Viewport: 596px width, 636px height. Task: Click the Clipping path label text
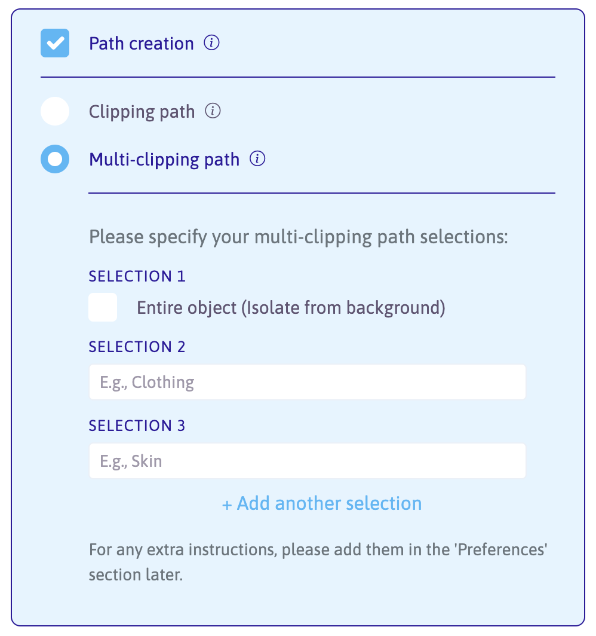(142, 112)
